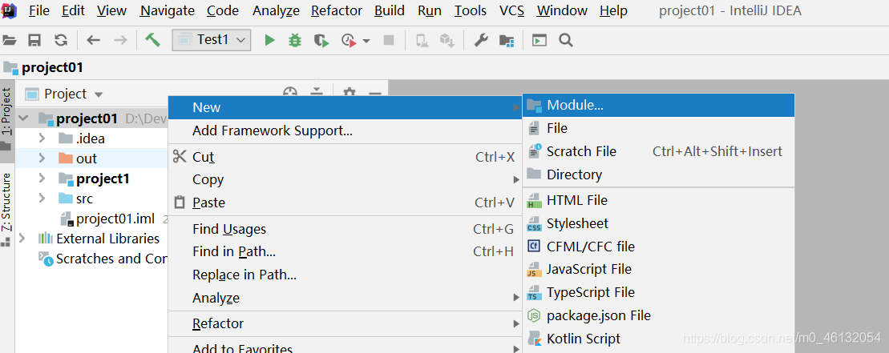Expand the src folder
889x353 pixels.
coord(42,198)
